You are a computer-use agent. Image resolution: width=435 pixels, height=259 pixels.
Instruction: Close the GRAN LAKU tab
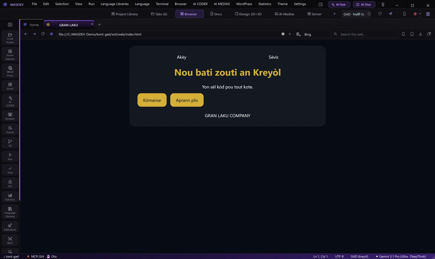(92, 24)
